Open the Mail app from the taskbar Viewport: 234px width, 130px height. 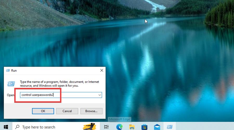click(157, 127)
